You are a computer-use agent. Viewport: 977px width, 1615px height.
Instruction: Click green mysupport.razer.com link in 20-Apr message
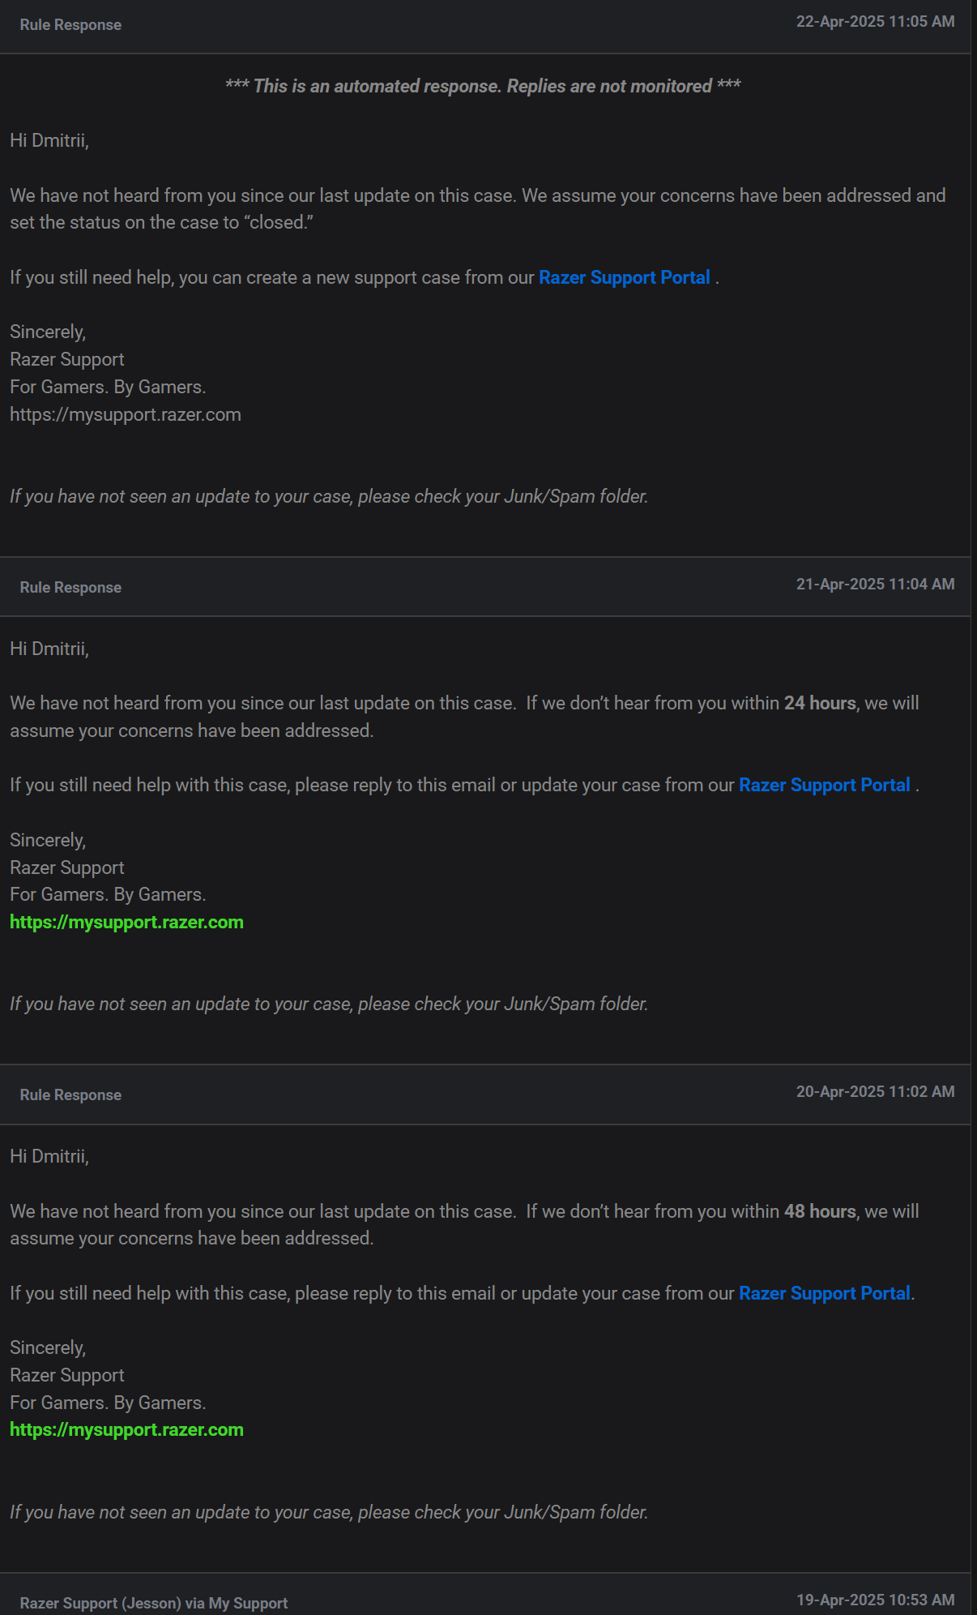click(x=126, y=1429)
